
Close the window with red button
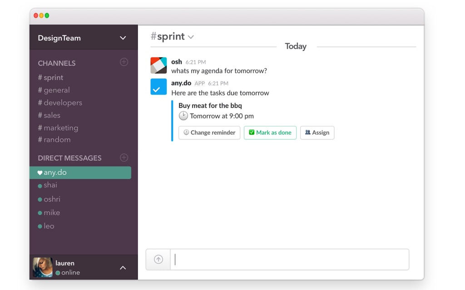coord(36,15)
